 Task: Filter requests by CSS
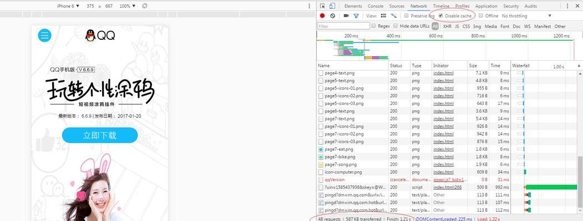[x=467, y=27]
